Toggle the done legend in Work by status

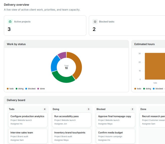click(x=41, y=89)
